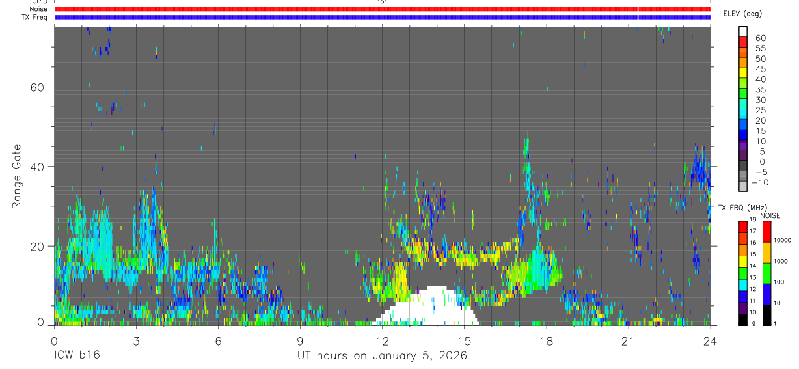Click the '30' label on ELEV scale

pos(759,100)
